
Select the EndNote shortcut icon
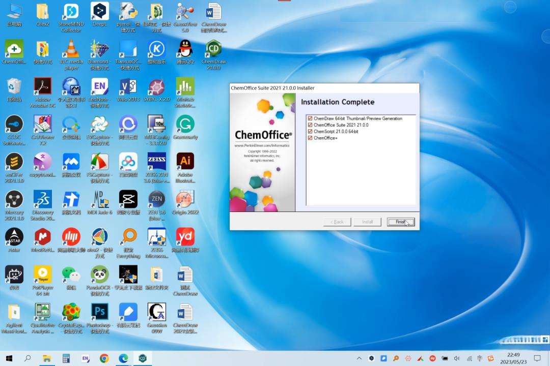point(100,93)
